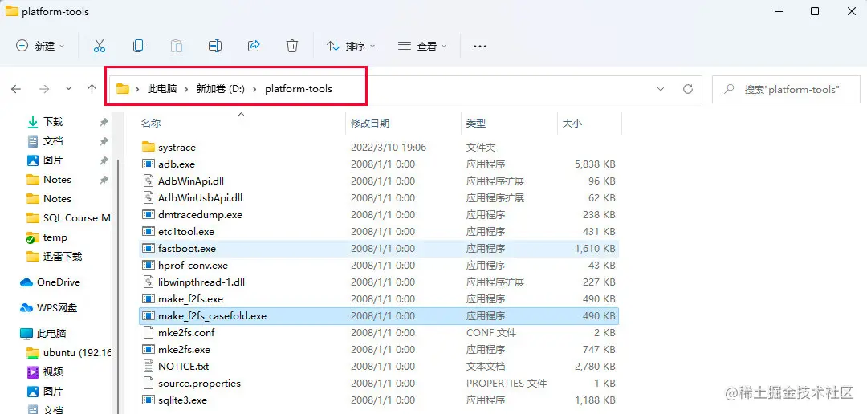Go up one folder level
This screenshot has width=867, height=414.
click(92, 89)
